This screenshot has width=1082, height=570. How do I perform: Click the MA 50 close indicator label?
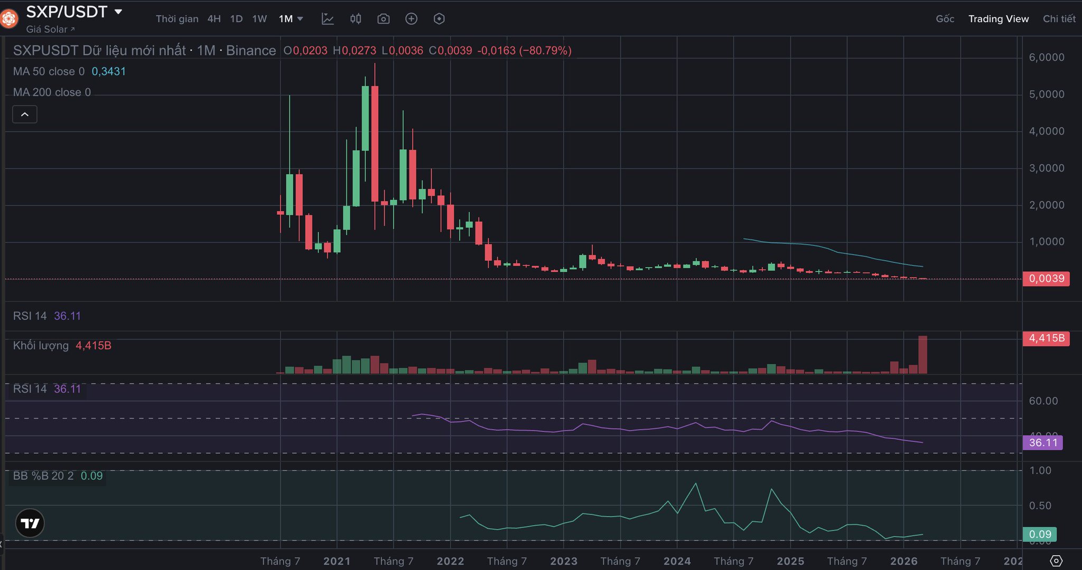point(49,71)
